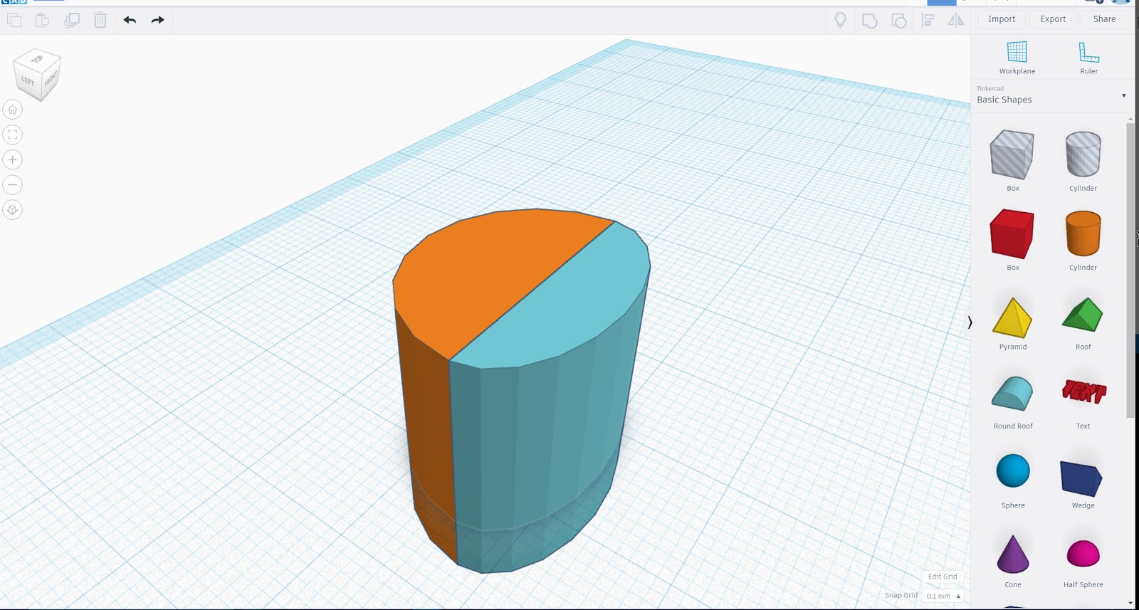
Task: Pick the gray hole Box shape
Action: 1012,154
